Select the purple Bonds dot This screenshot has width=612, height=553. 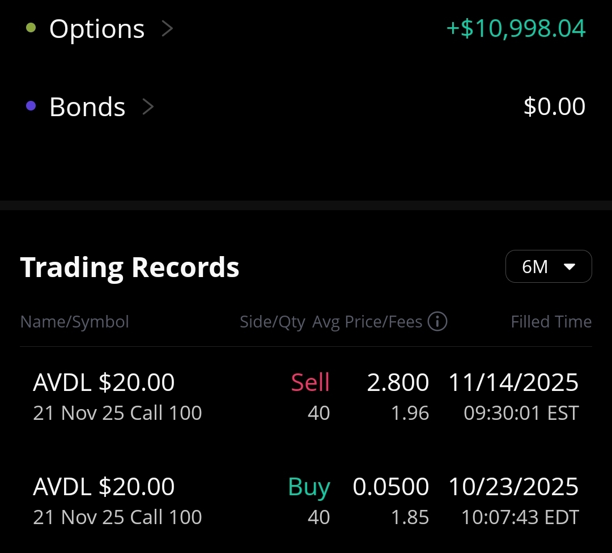point(31,106)
